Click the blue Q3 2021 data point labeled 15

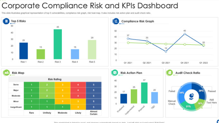pyautogui.click(x=166, y=51)
